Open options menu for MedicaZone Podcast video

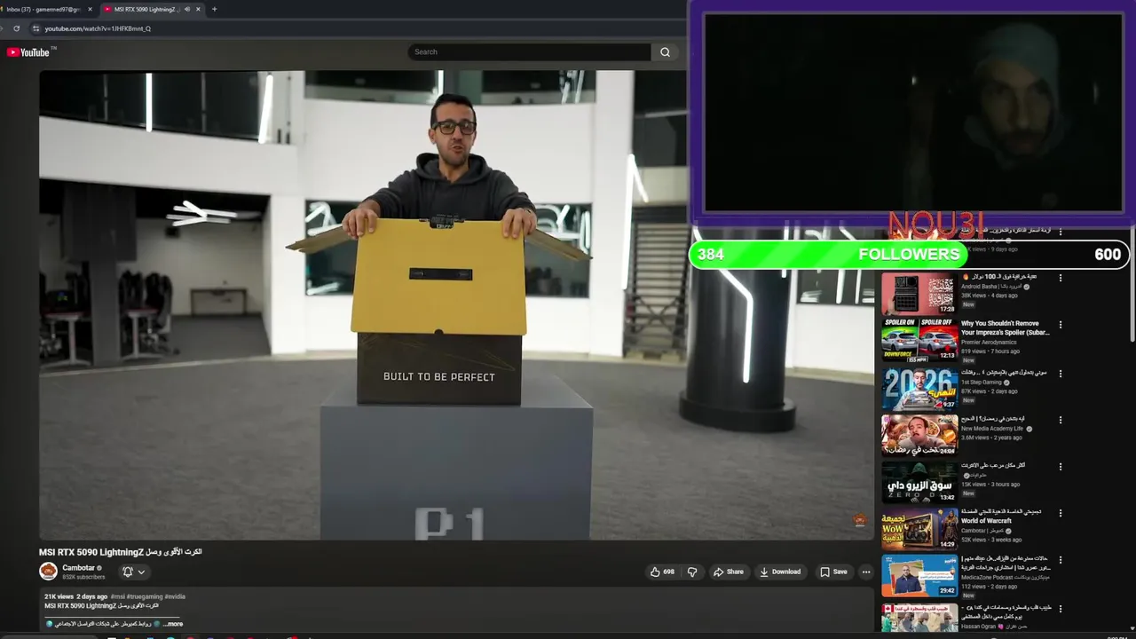[1061, 560]
